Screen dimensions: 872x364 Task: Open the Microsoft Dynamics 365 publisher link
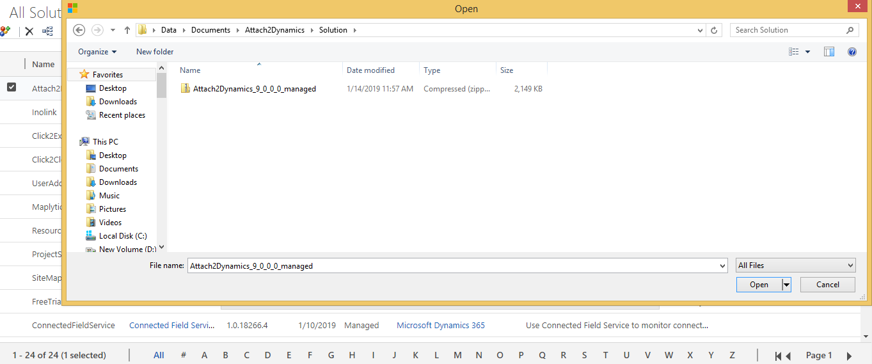(x=441, y=326)
